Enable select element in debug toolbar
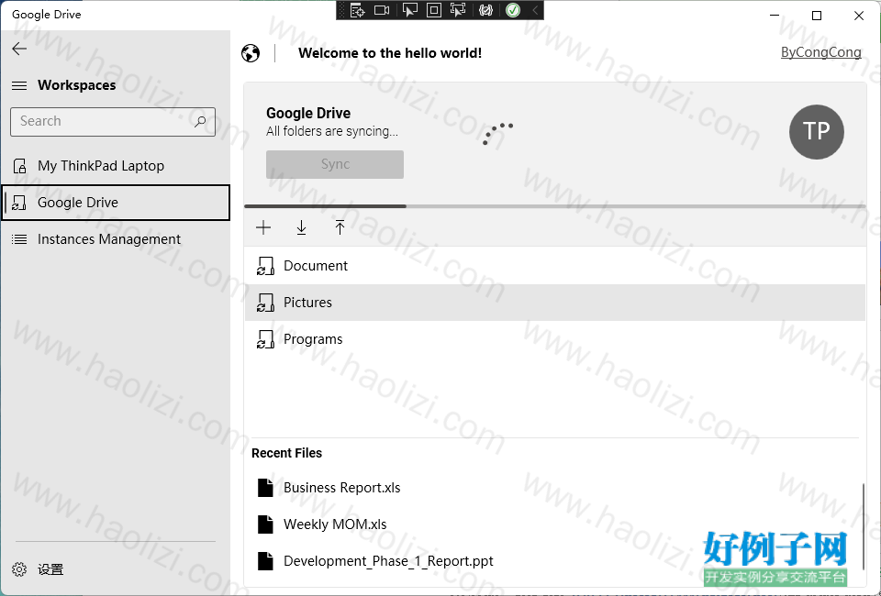The image size is (881, 596). tap(409, 10)
